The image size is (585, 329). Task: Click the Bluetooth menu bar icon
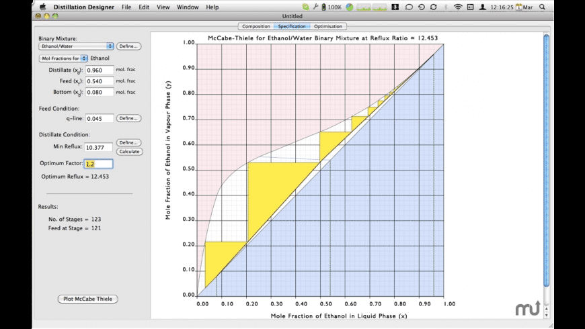445,7
